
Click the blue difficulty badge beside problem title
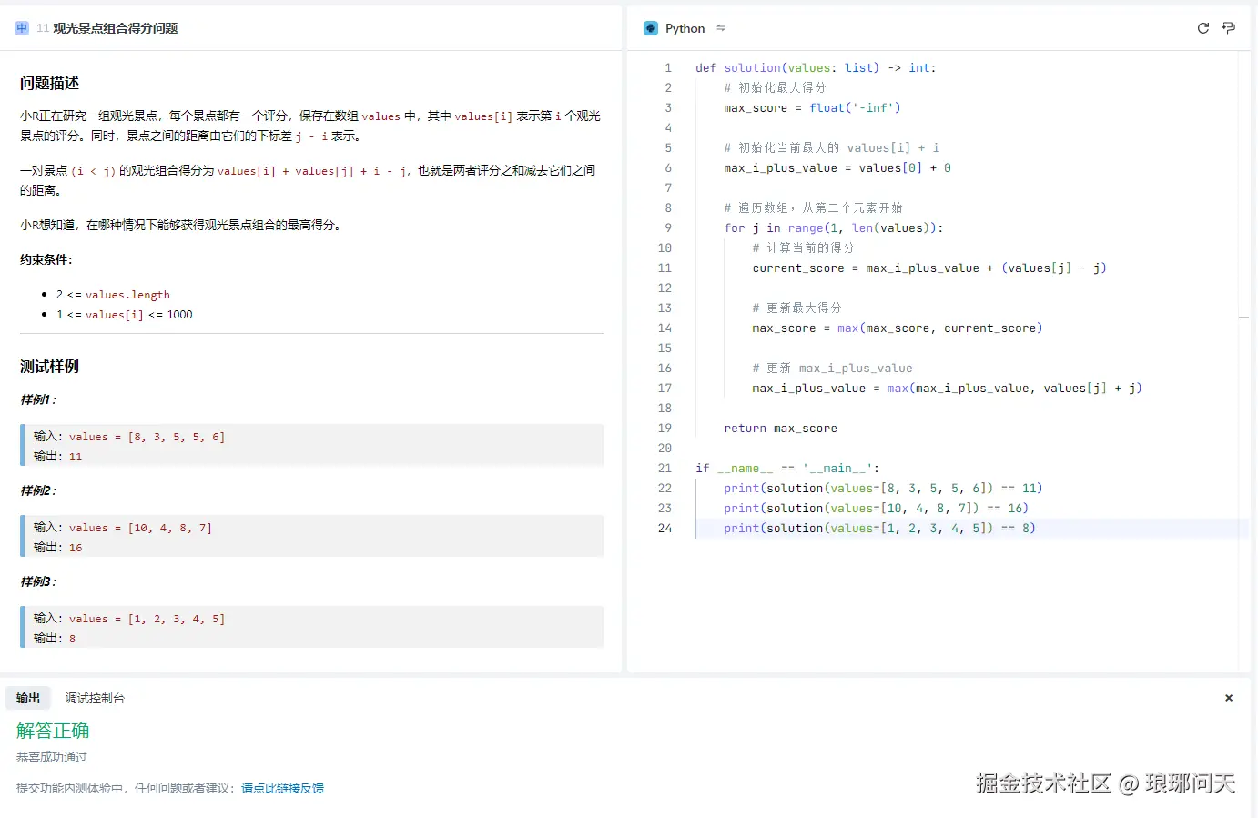(x=22, y=28)
